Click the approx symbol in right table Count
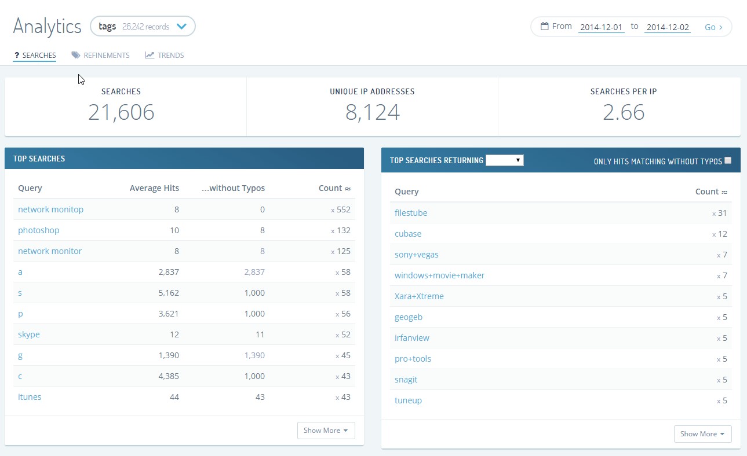The height and width of the screenshot is (456, 747). pos(724,192)
